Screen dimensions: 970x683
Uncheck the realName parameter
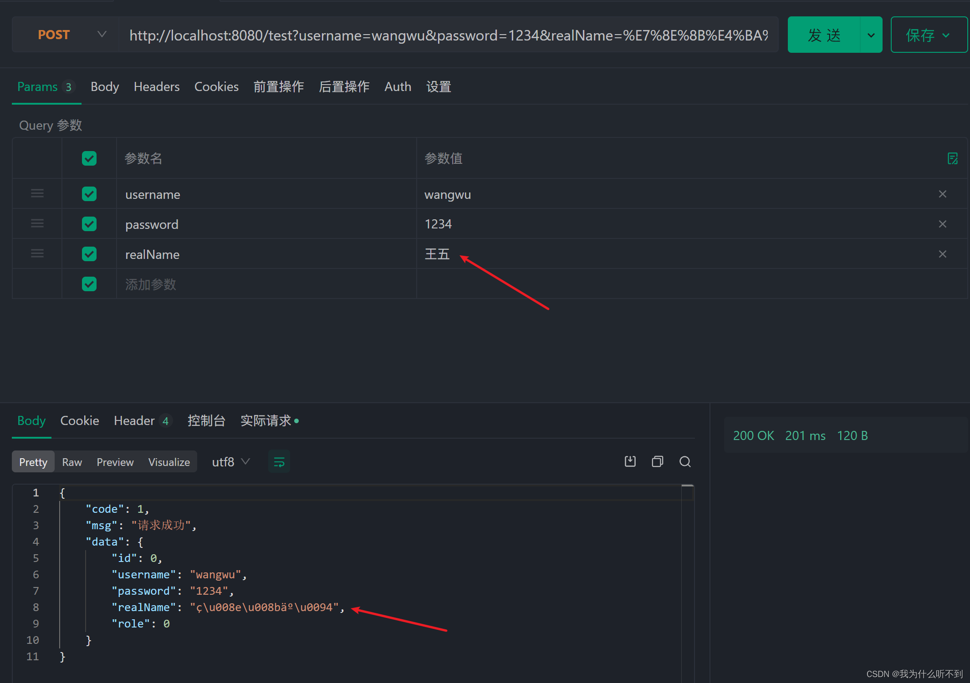pos(89,253)
